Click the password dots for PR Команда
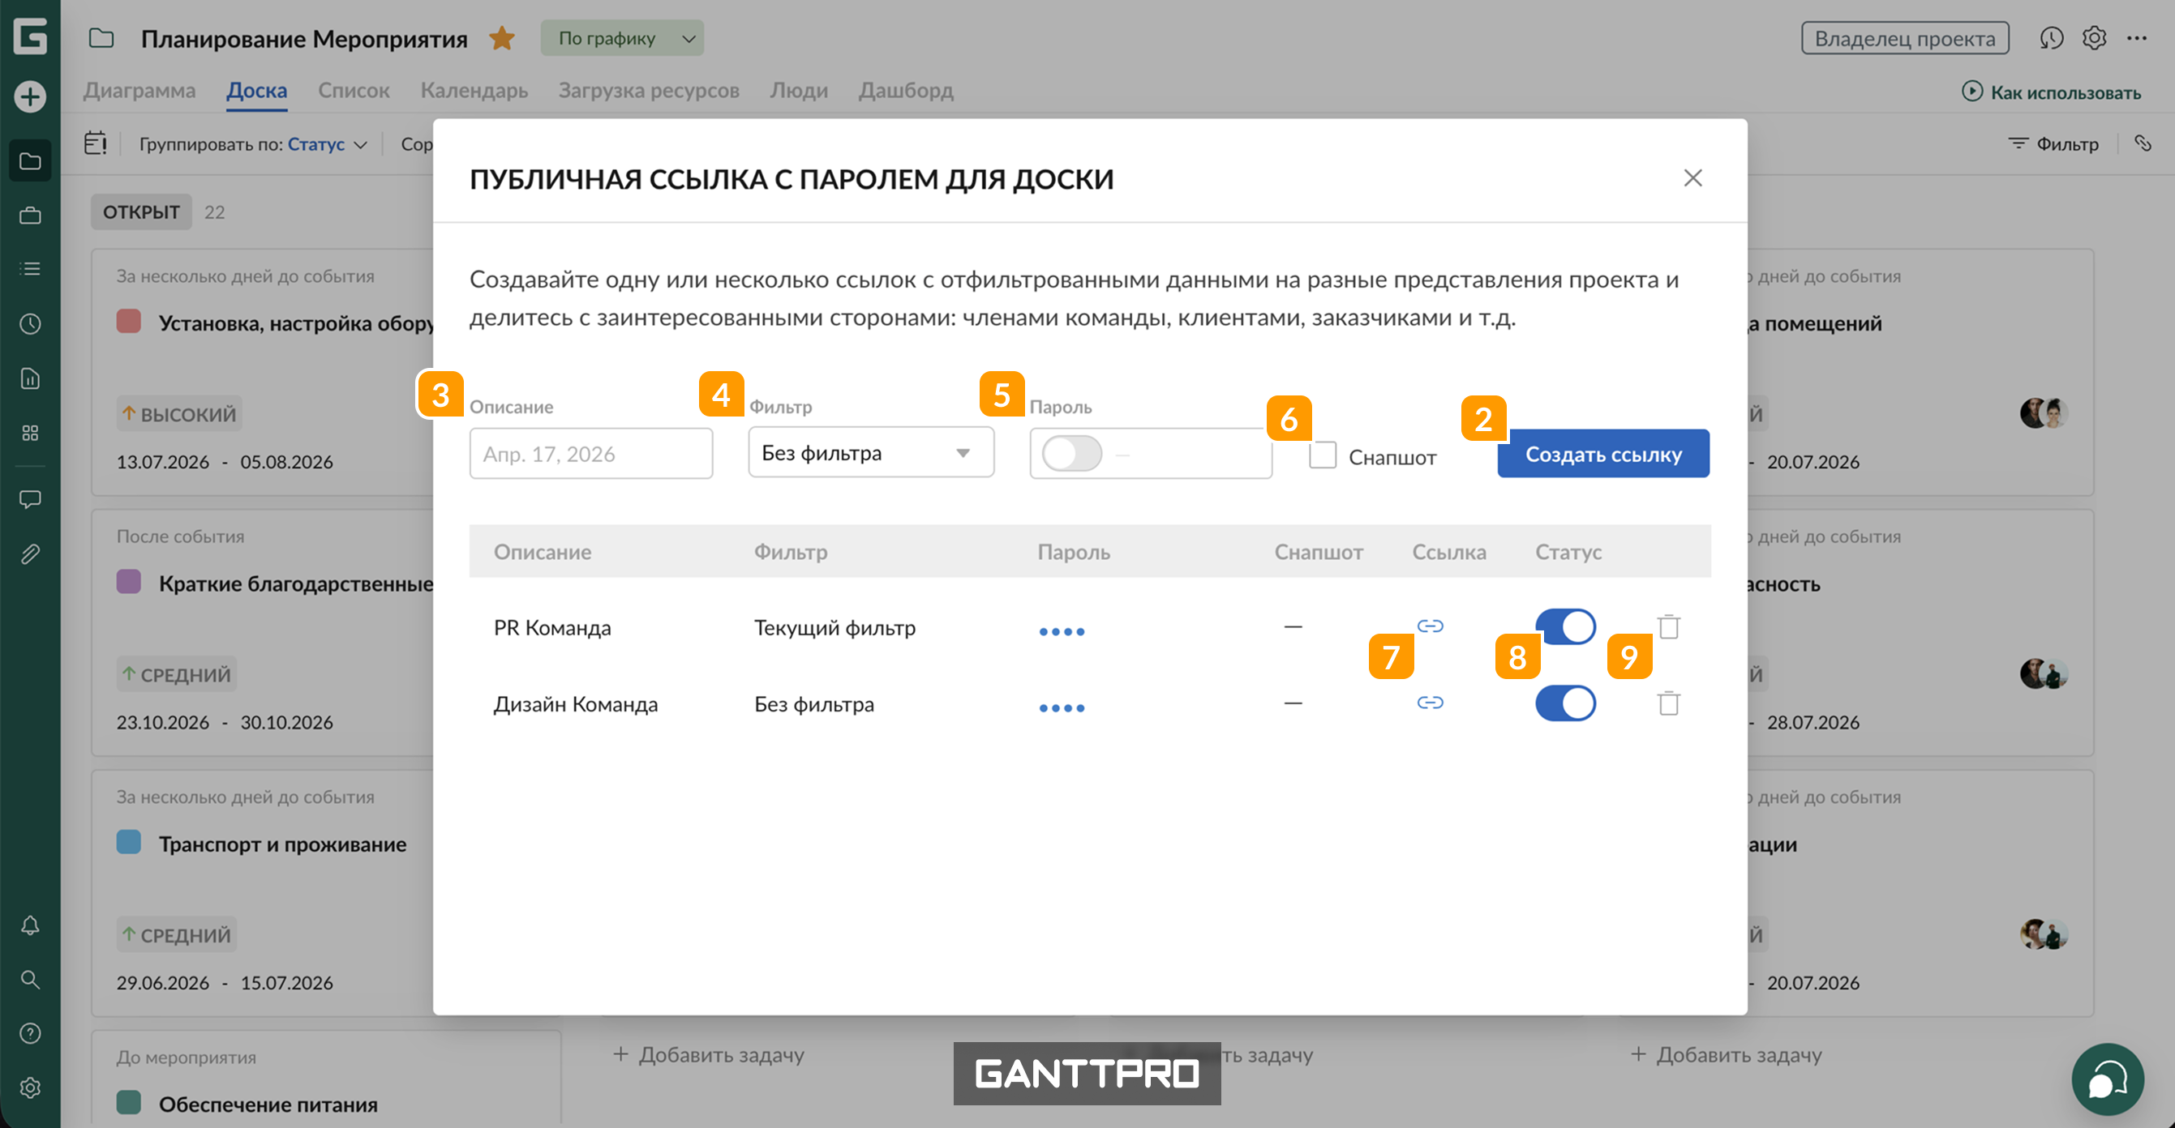 (1062, 631)
